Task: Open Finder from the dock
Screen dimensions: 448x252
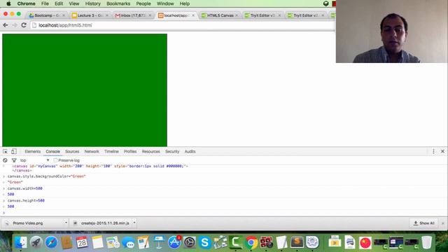Action: 20,243
